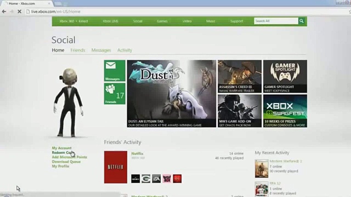Viewport: 351px width, 197px height.
Task: Click '30 recently played' under Modern Warfare 2
Action: [284, 171]
